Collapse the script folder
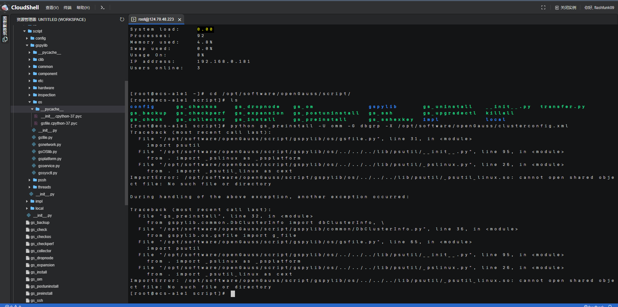The height and width of the screenshot is (307, 618). pyautogui.click(x=24, y=31)
